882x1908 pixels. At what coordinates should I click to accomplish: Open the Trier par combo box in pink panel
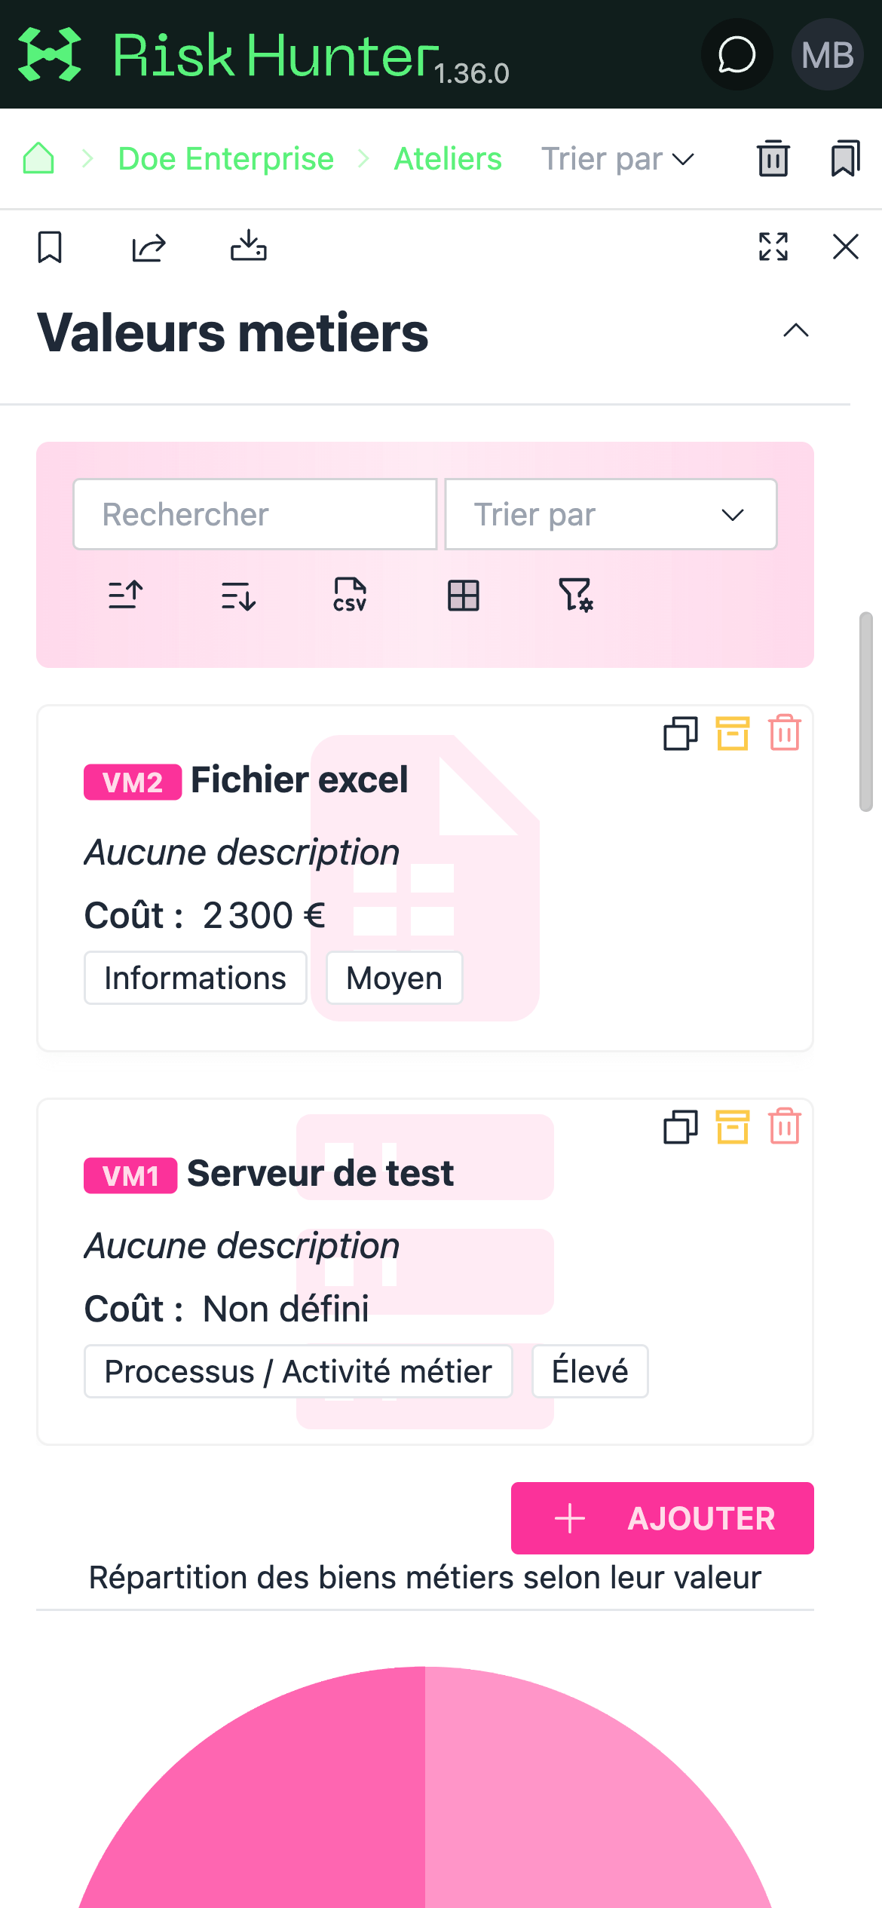[611, 514]
